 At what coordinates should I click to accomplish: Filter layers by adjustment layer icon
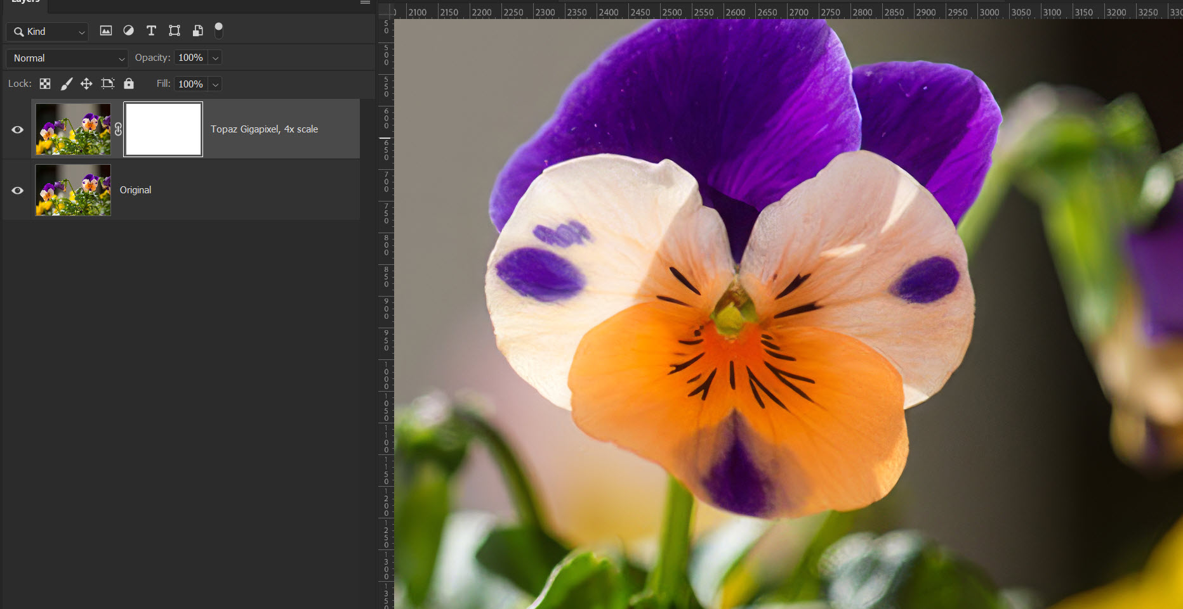128,30
